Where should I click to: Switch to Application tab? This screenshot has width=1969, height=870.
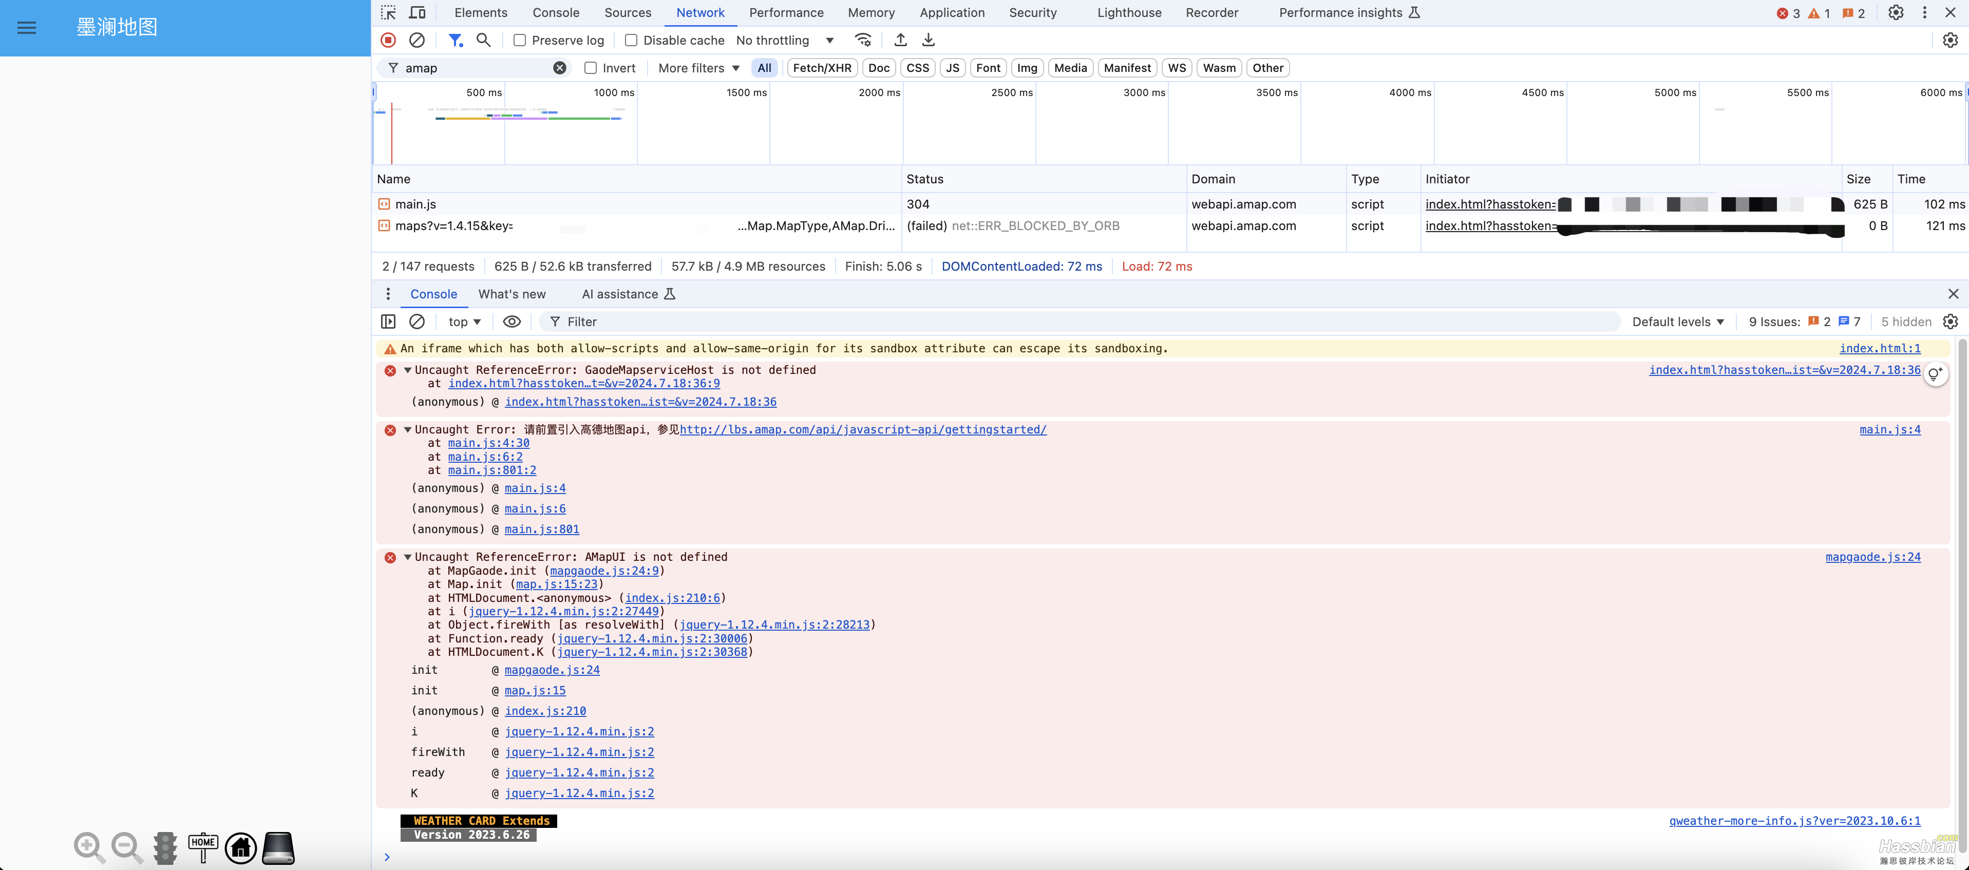click(x=952, y=13)
